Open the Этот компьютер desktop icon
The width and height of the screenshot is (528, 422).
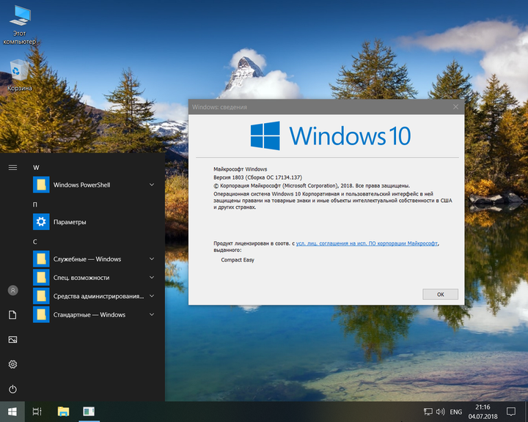click(x=20, y=25)
